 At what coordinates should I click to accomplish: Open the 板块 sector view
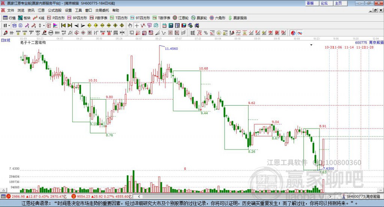(x=24, y=18)
